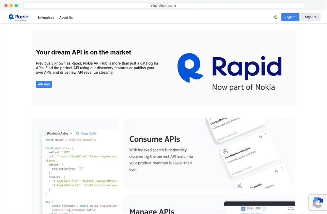Click the green maximize window dot

point(16,6)
